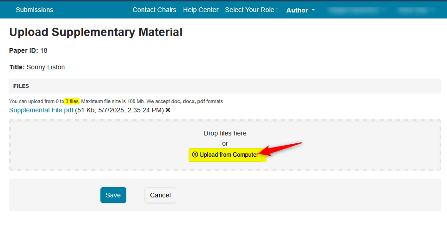Click the highlighted 3 files text
Image resolution: width=447 pixels, height=239 pixels.
(x=72, y=101)
